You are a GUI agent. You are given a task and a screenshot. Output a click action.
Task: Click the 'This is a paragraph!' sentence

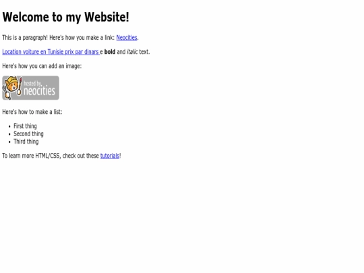(25, 38)
